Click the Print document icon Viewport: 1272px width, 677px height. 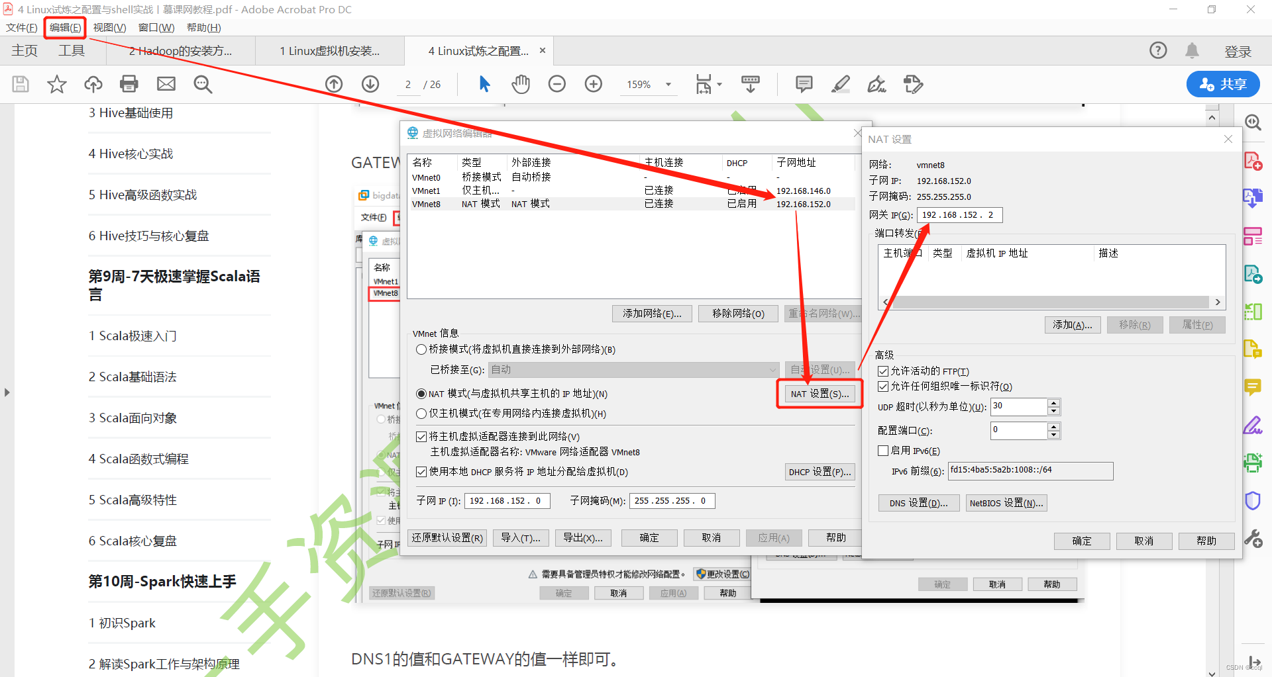pos(129,84)
